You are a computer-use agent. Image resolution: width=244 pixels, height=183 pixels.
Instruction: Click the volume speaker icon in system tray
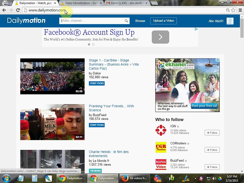click(x=214, y=178)
